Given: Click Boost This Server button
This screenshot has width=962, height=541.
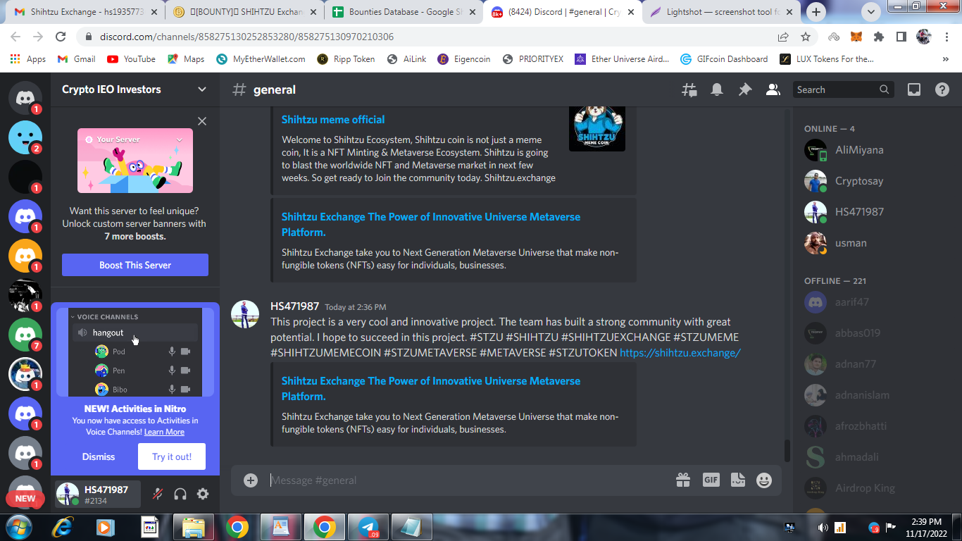Looking at the screenshot, I should click(135, 265).
